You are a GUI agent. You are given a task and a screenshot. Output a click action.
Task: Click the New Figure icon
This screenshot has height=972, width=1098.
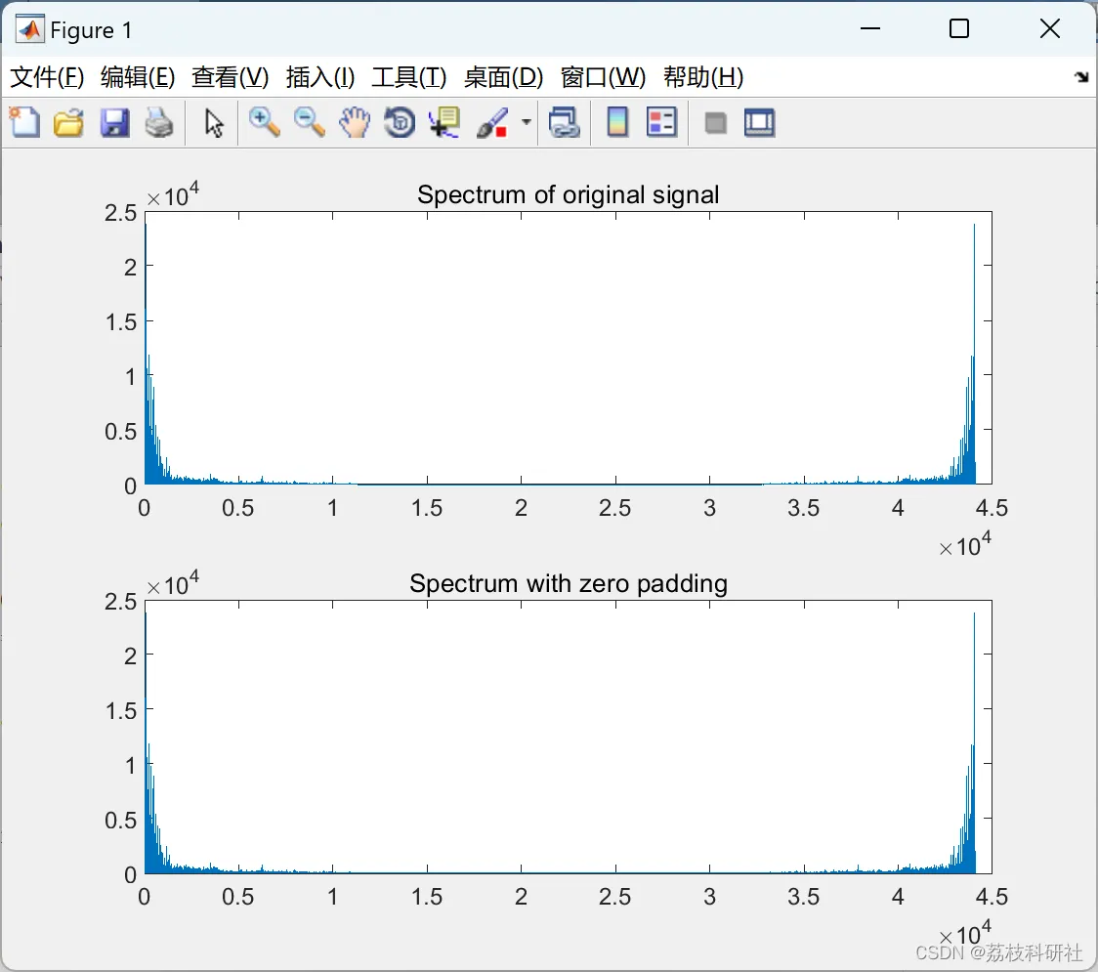24,122
